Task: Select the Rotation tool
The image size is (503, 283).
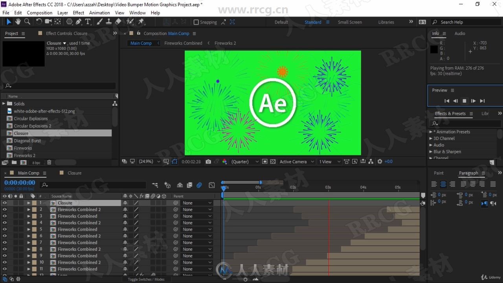Action: (x=39, y=22)
